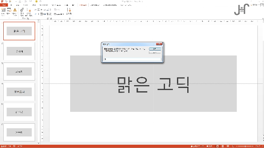The height and width of the screenshot is (148, 264).
Task: Open control Properties in ribbon
Action: pos(57,10)
